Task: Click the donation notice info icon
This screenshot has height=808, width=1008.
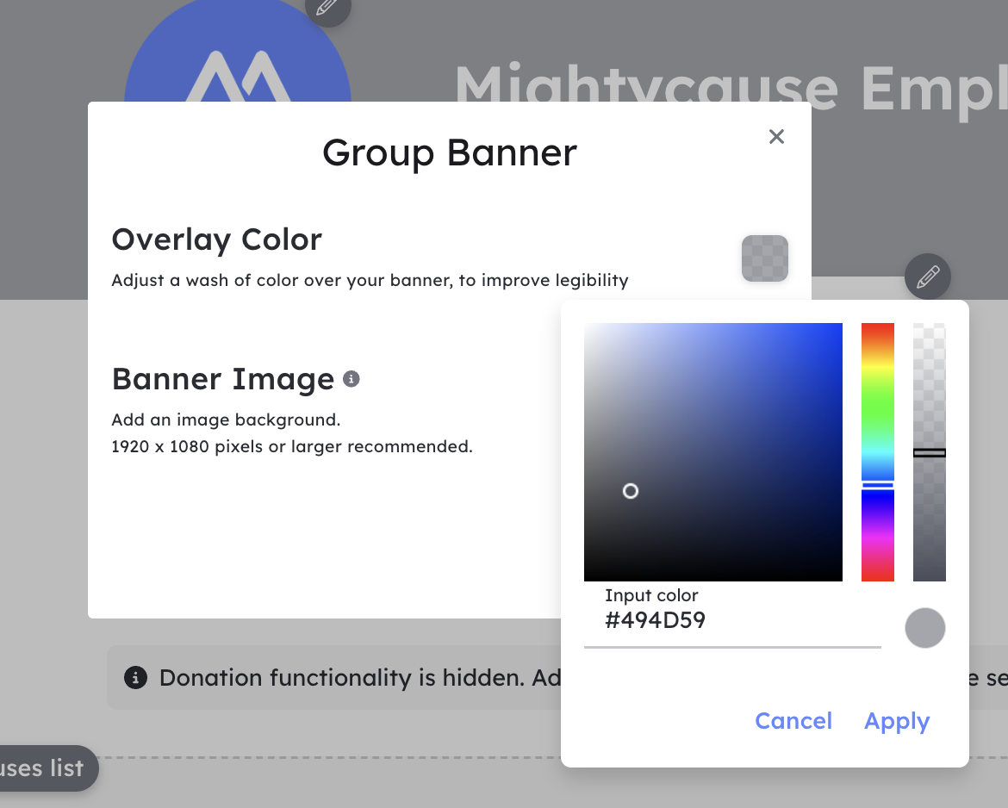Action: coord(135,678)
